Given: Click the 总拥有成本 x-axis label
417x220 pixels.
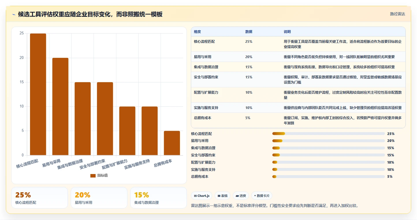Looking at the screenshot, I should click(x=163, y=163).
